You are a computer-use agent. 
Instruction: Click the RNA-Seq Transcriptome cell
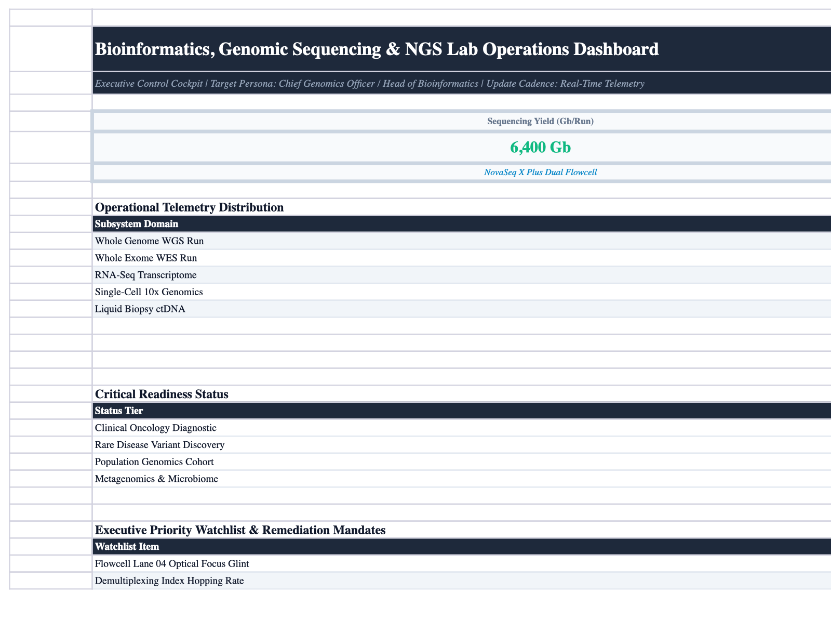click(462, 275)
